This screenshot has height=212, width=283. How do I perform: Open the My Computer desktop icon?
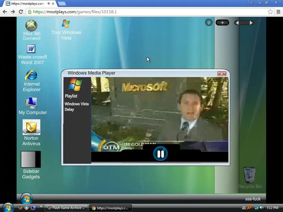(33, 106)
